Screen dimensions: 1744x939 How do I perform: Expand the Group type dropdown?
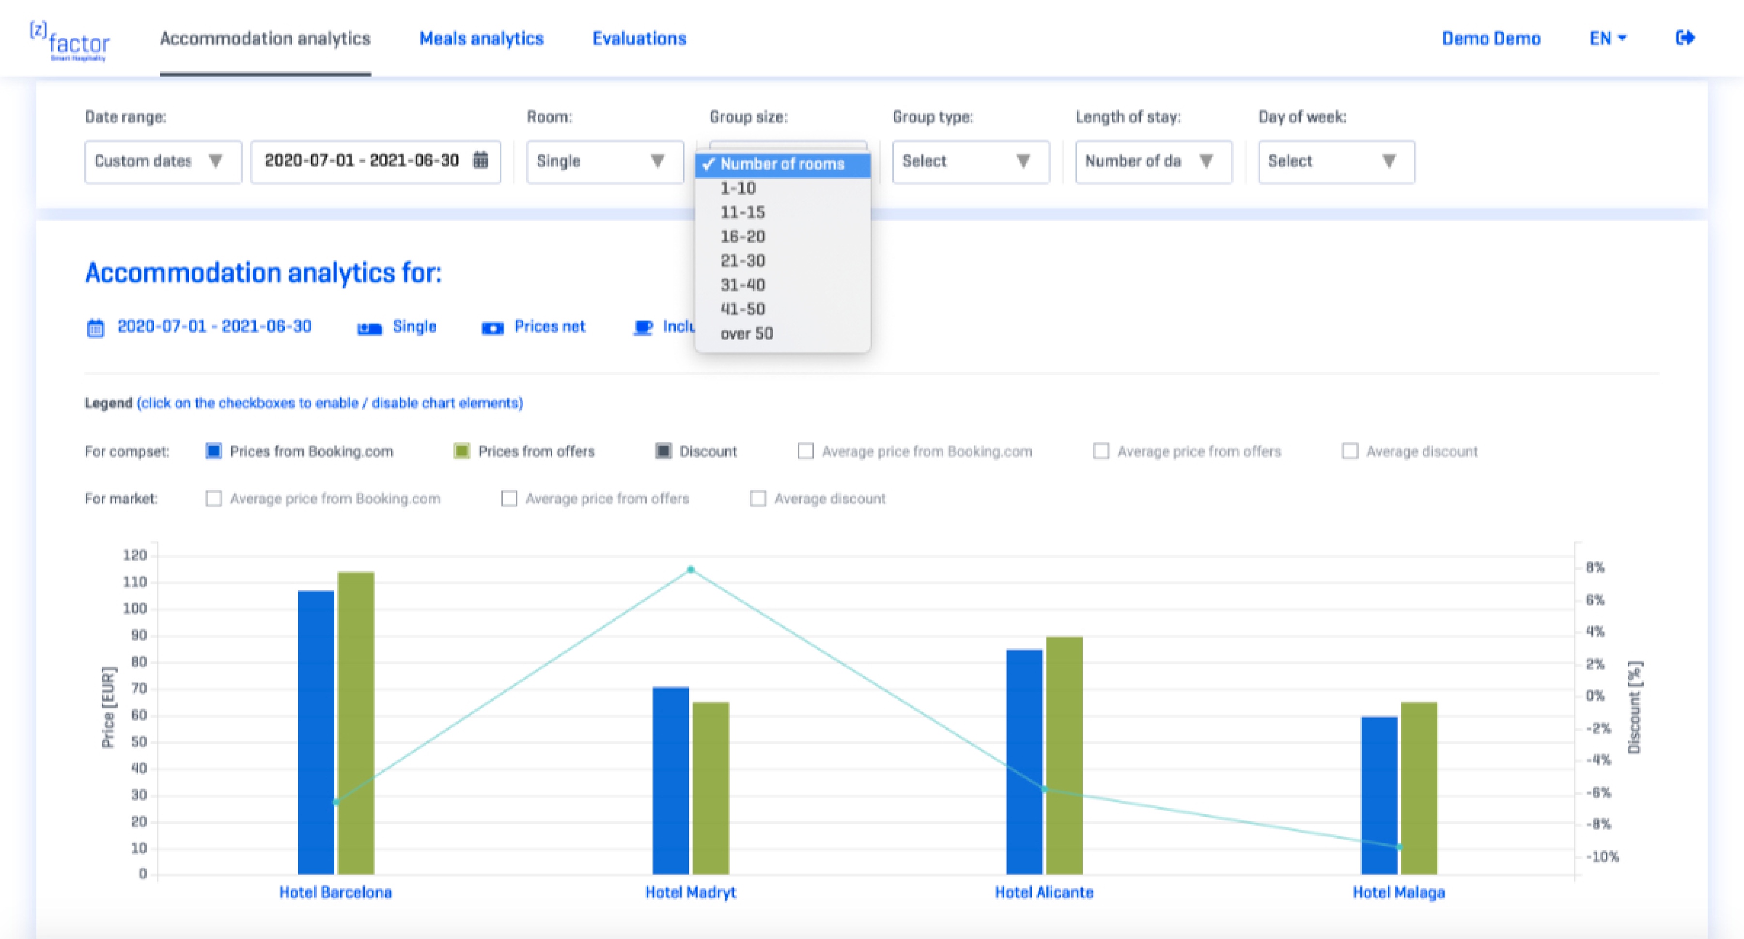[x=970, y=161]
